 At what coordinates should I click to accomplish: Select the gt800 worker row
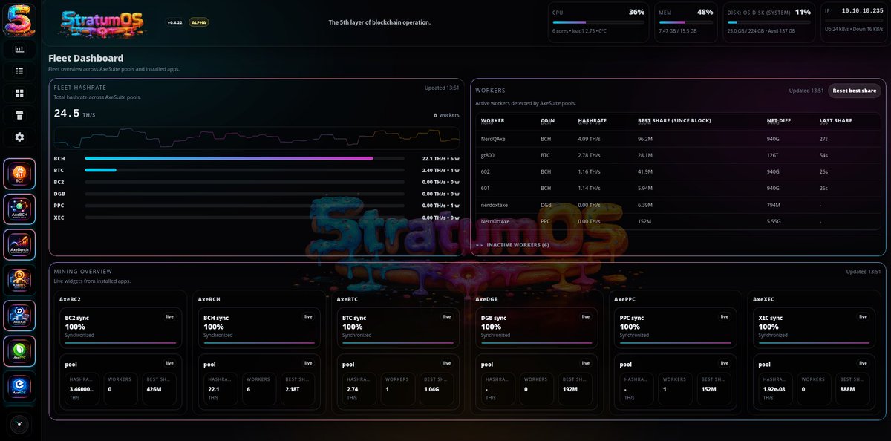coord(678,155)
